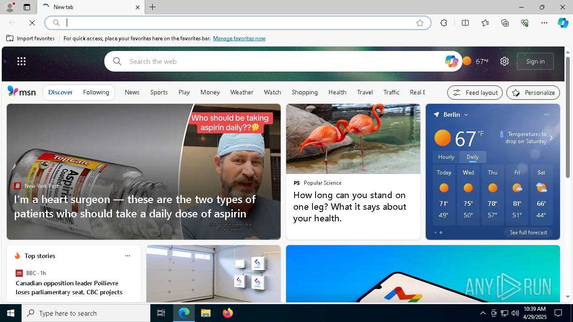
Task: Open page settings gear icon
Action: coord(505,61)
